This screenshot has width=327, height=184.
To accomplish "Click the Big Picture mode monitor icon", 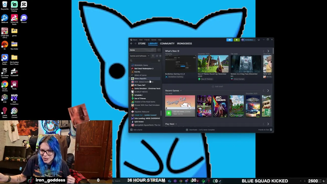I will [x=259, y=40].
